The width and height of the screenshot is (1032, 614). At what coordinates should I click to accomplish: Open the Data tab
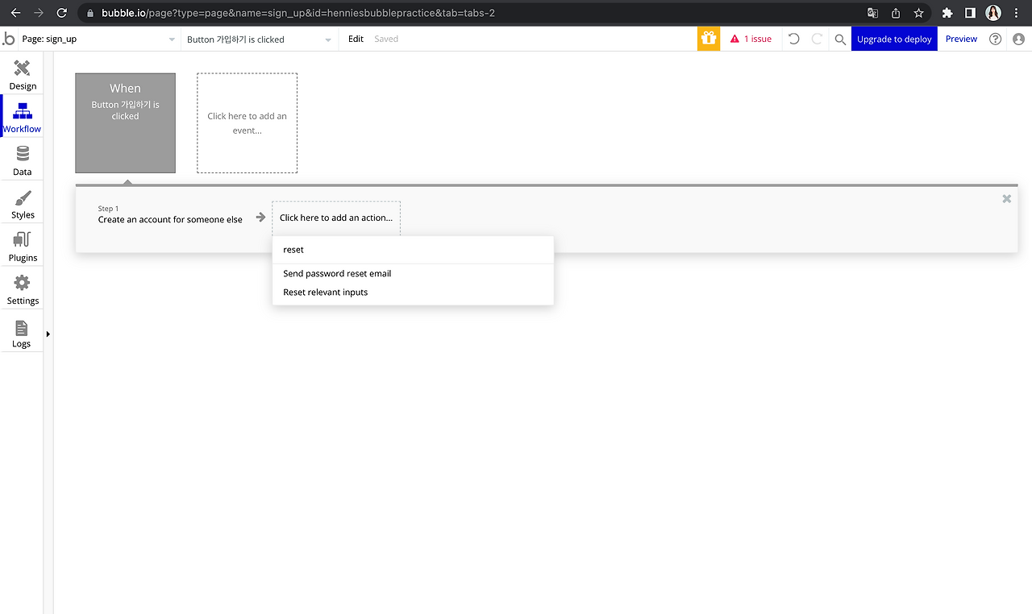tap(23, 160)
